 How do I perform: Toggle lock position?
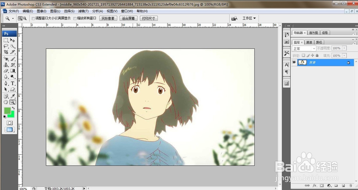point(313,55)
